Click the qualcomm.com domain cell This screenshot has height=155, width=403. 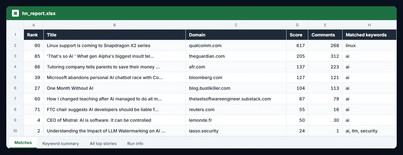(x=236, y=45)
